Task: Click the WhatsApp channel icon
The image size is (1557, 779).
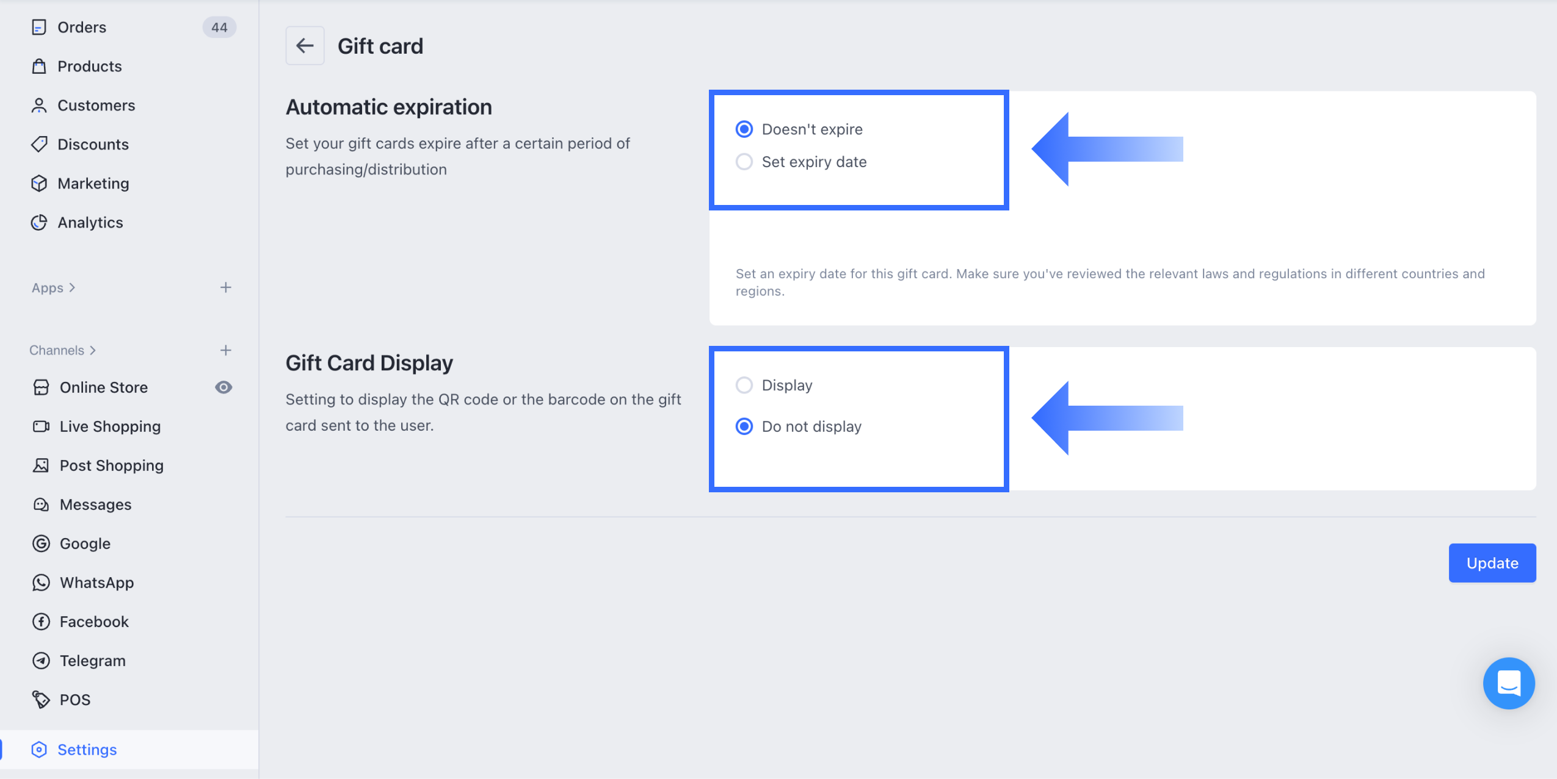Action: [x=41, y=583]
